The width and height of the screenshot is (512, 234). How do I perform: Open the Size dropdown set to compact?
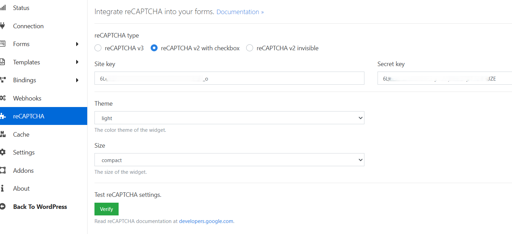(229, 160)
